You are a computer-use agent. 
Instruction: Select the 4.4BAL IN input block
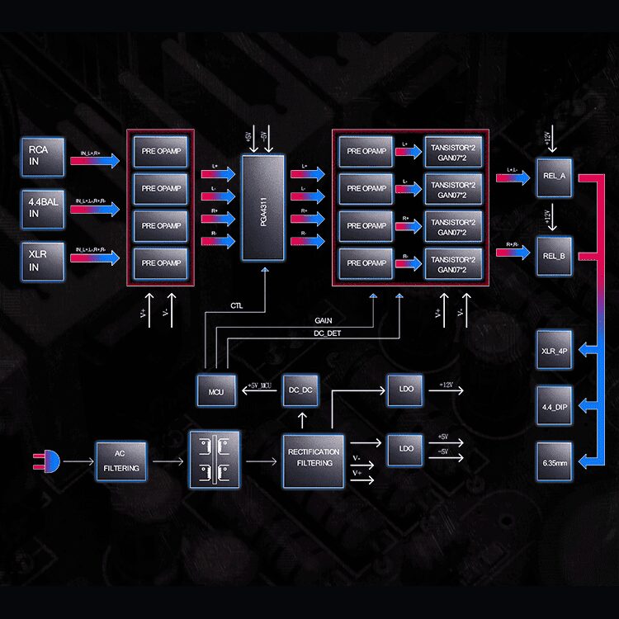[x=43, y=210]
